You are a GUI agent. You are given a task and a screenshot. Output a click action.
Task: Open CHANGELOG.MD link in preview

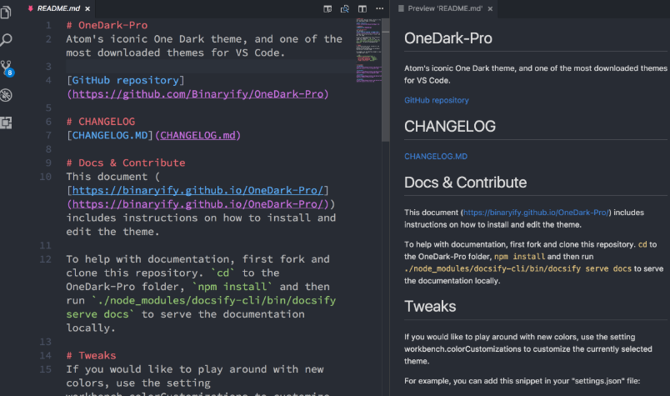436,157
